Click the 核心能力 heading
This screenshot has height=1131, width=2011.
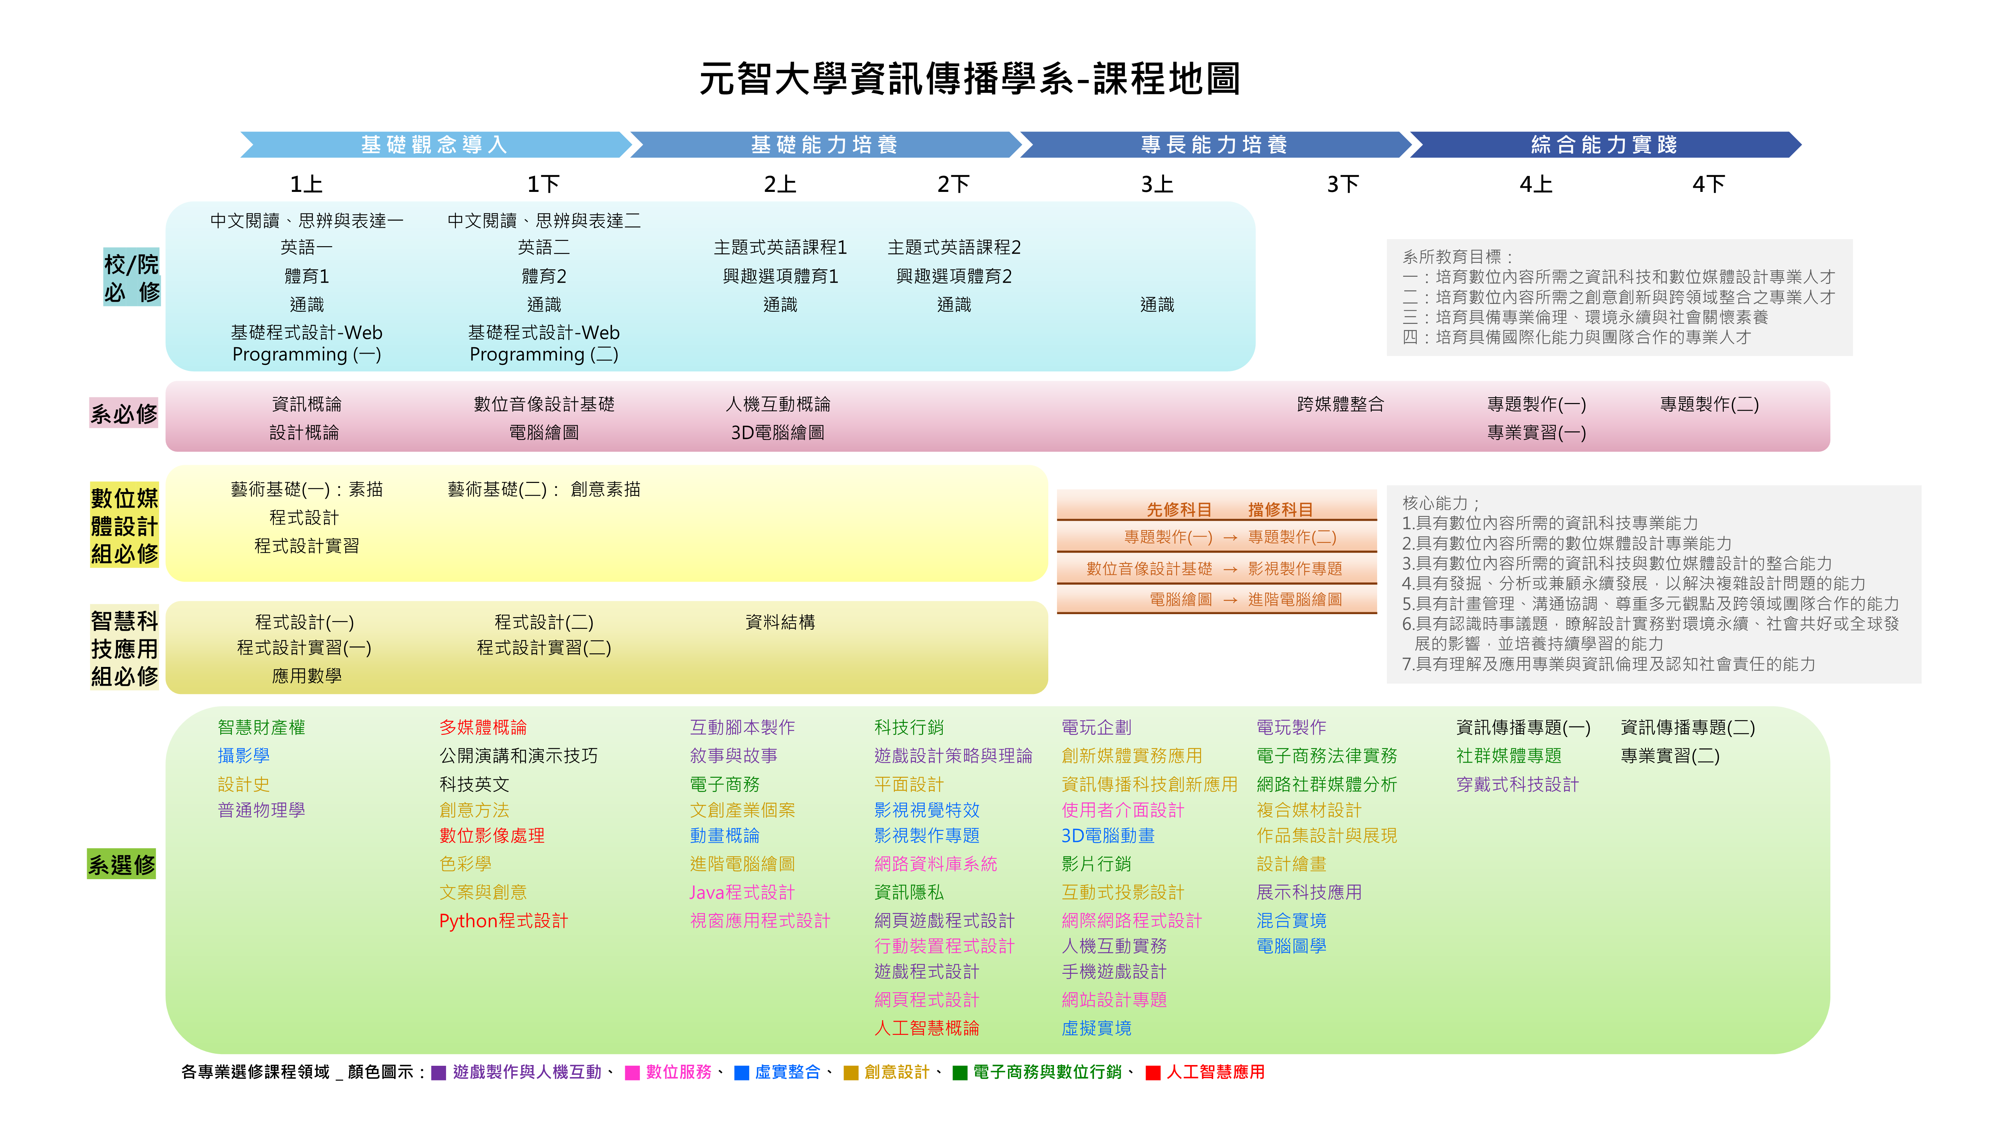[x=1440, y=503]
